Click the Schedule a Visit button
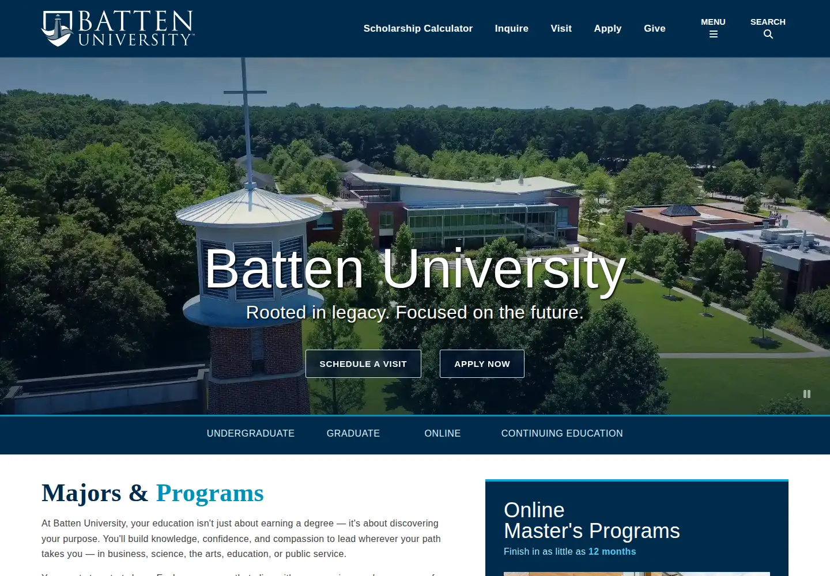The height and width of the screenshot is (576, 830). point(363,364)
